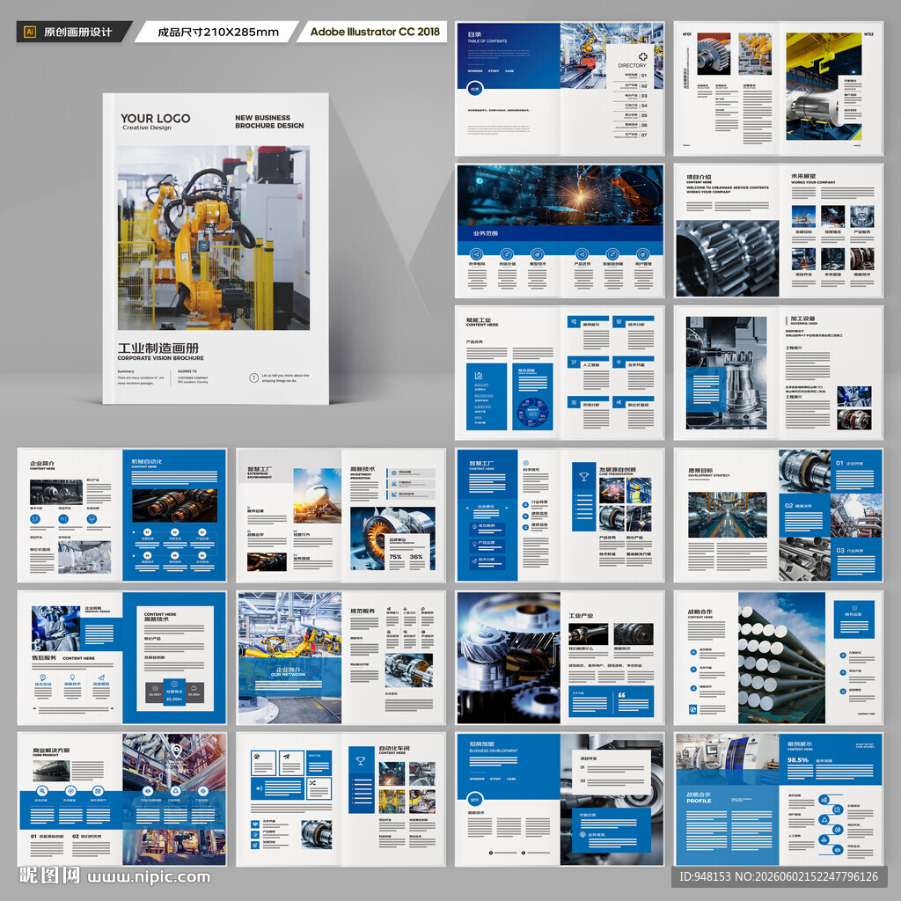
Task: Click trophy icon beside 发展源自创新
Action: [x=584, y=476]
